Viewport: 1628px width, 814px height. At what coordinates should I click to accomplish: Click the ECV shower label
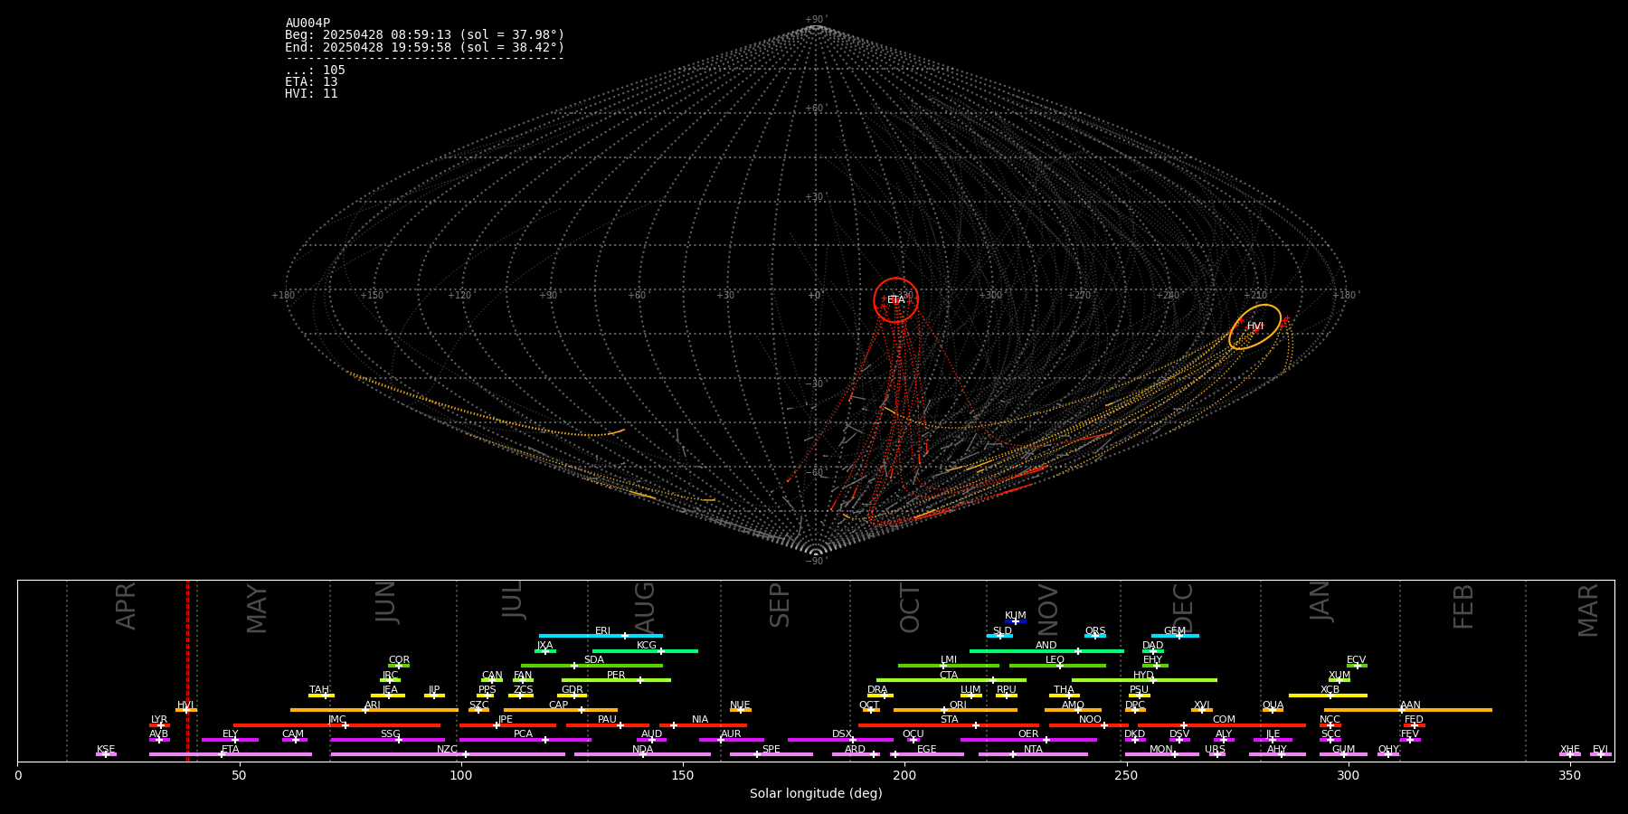(x=1356, y=660)
